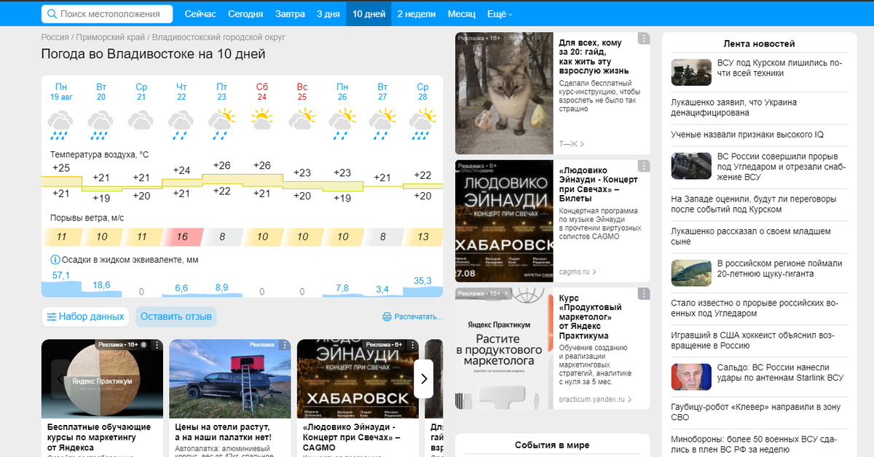Switch to the Завтра tab
This screenshot has width=874, height=457.
[x=290, y=14]
